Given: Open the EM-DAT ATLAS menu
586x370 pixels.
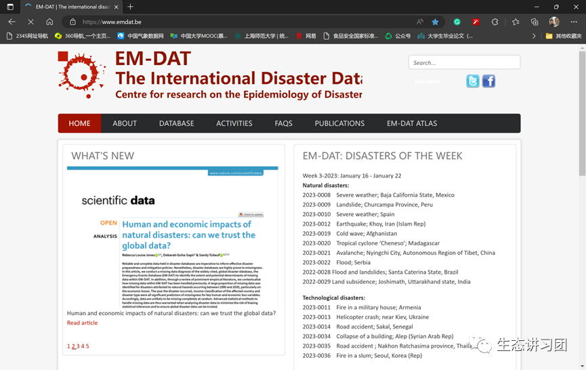Looking at the screenshot, I should point(412,123).
